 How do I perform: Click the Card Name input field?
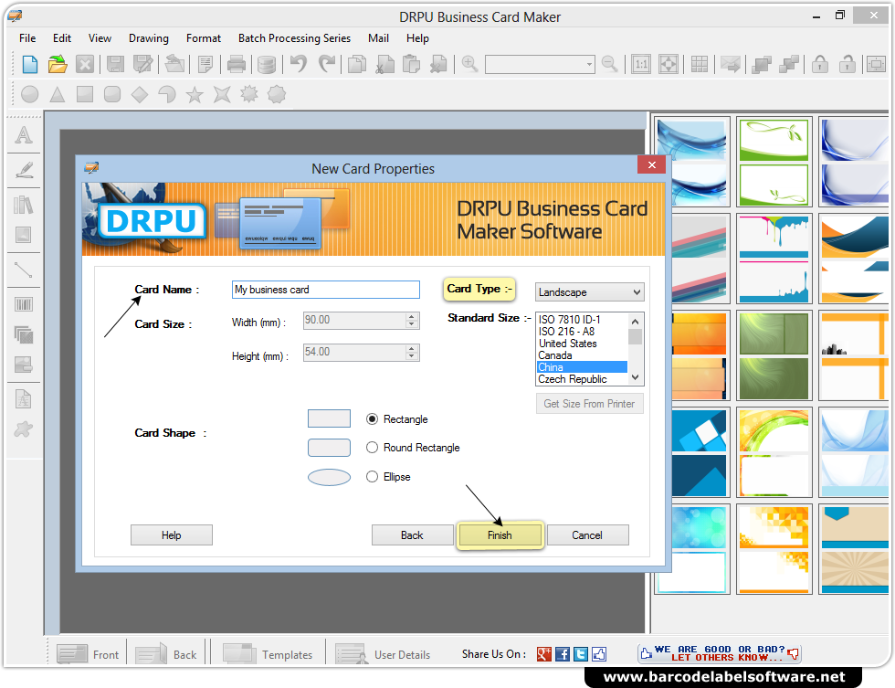tap(326, 290)
